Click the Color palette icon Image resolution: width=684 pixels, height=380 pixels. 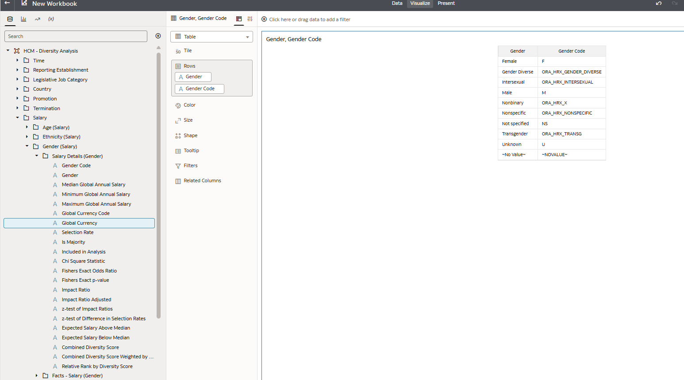coord(178,105)
